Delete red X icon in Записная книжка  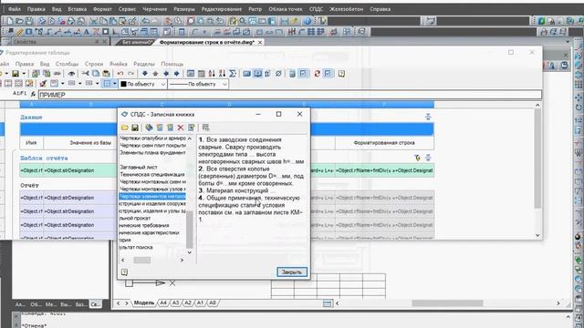[x=181, y=128]
